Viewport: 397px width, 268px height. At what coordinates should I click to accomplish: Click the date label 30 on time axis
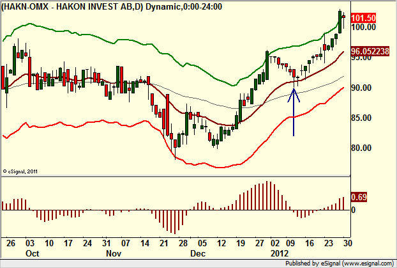point(348,243)
